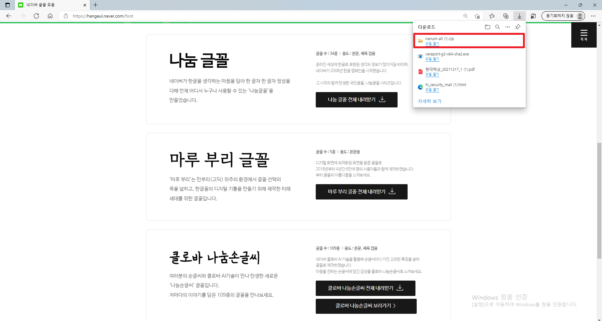Open downloads folder icon in 다운로드 panel
602x321 pixels.
point(488,27)
